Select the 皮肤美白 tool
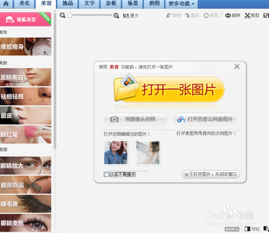The width and height of the screenshot is (269, 233). (25, 77)
